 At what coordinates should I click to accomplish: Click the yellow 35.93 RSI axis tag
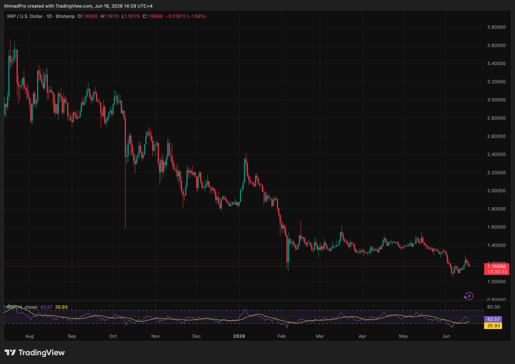tap(493, 326)
